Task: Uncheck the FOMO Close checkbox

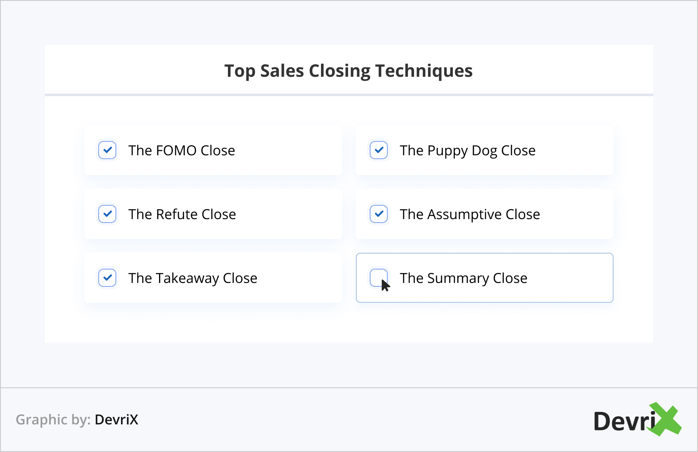Action: pos(107,150)
